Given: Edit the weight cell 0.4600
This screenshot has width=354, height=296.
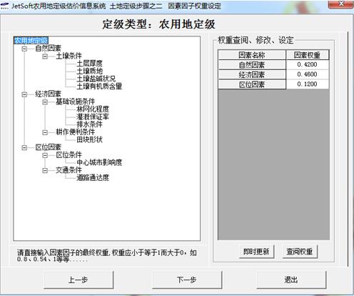Looking at the screenshot, I should [308, 74].
